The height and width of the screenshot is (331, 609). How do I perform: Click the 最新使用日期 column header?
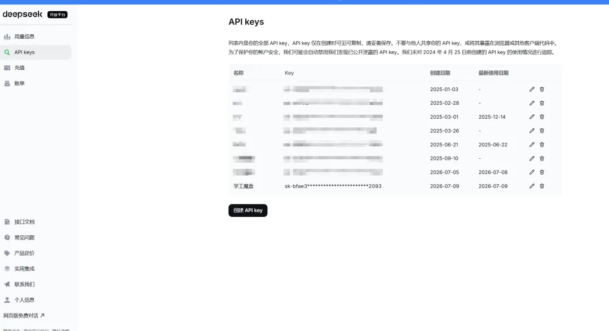pos(493,73)
